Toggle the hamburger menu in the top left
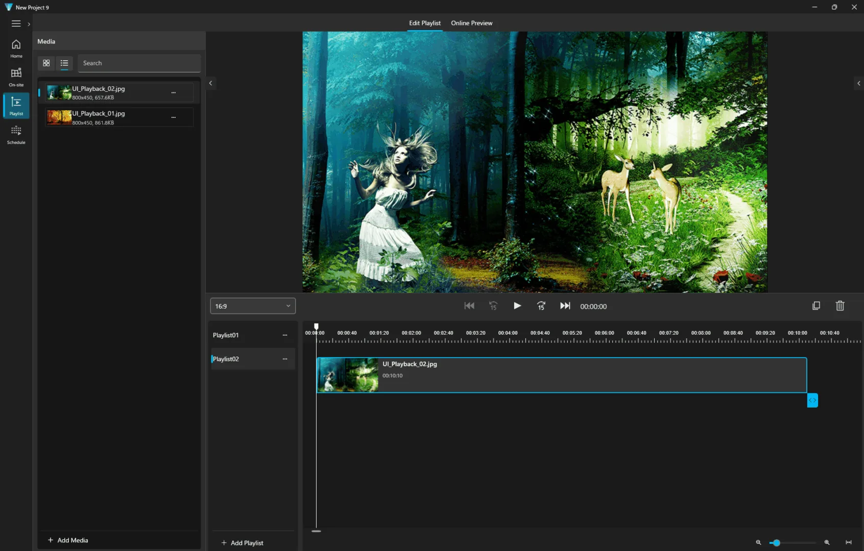 (16, 23)
